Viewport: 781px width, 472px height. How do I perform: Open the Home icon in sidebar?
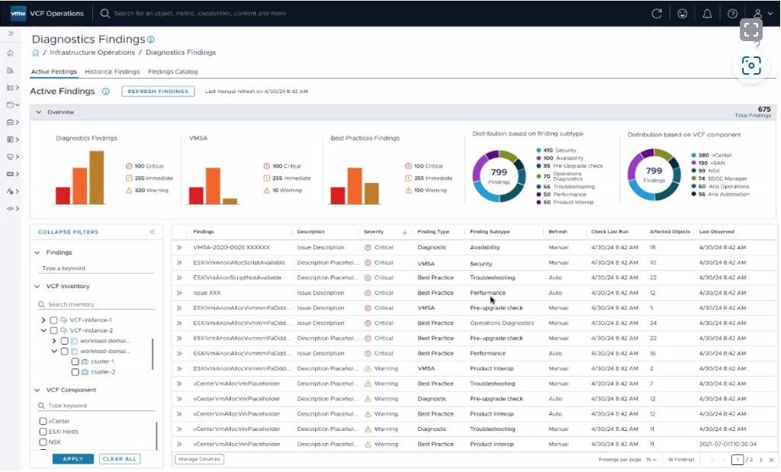pyautogui.click(x=10, y=53)
